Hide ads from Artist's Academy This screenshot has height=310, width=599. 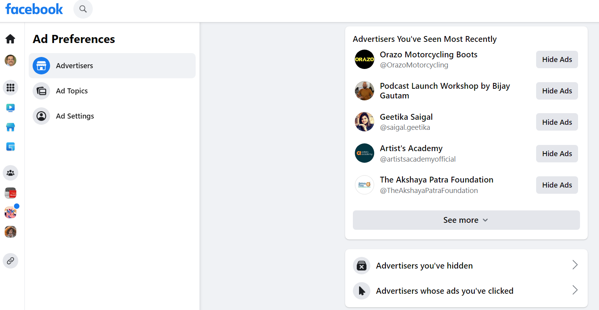coord(557,153)
